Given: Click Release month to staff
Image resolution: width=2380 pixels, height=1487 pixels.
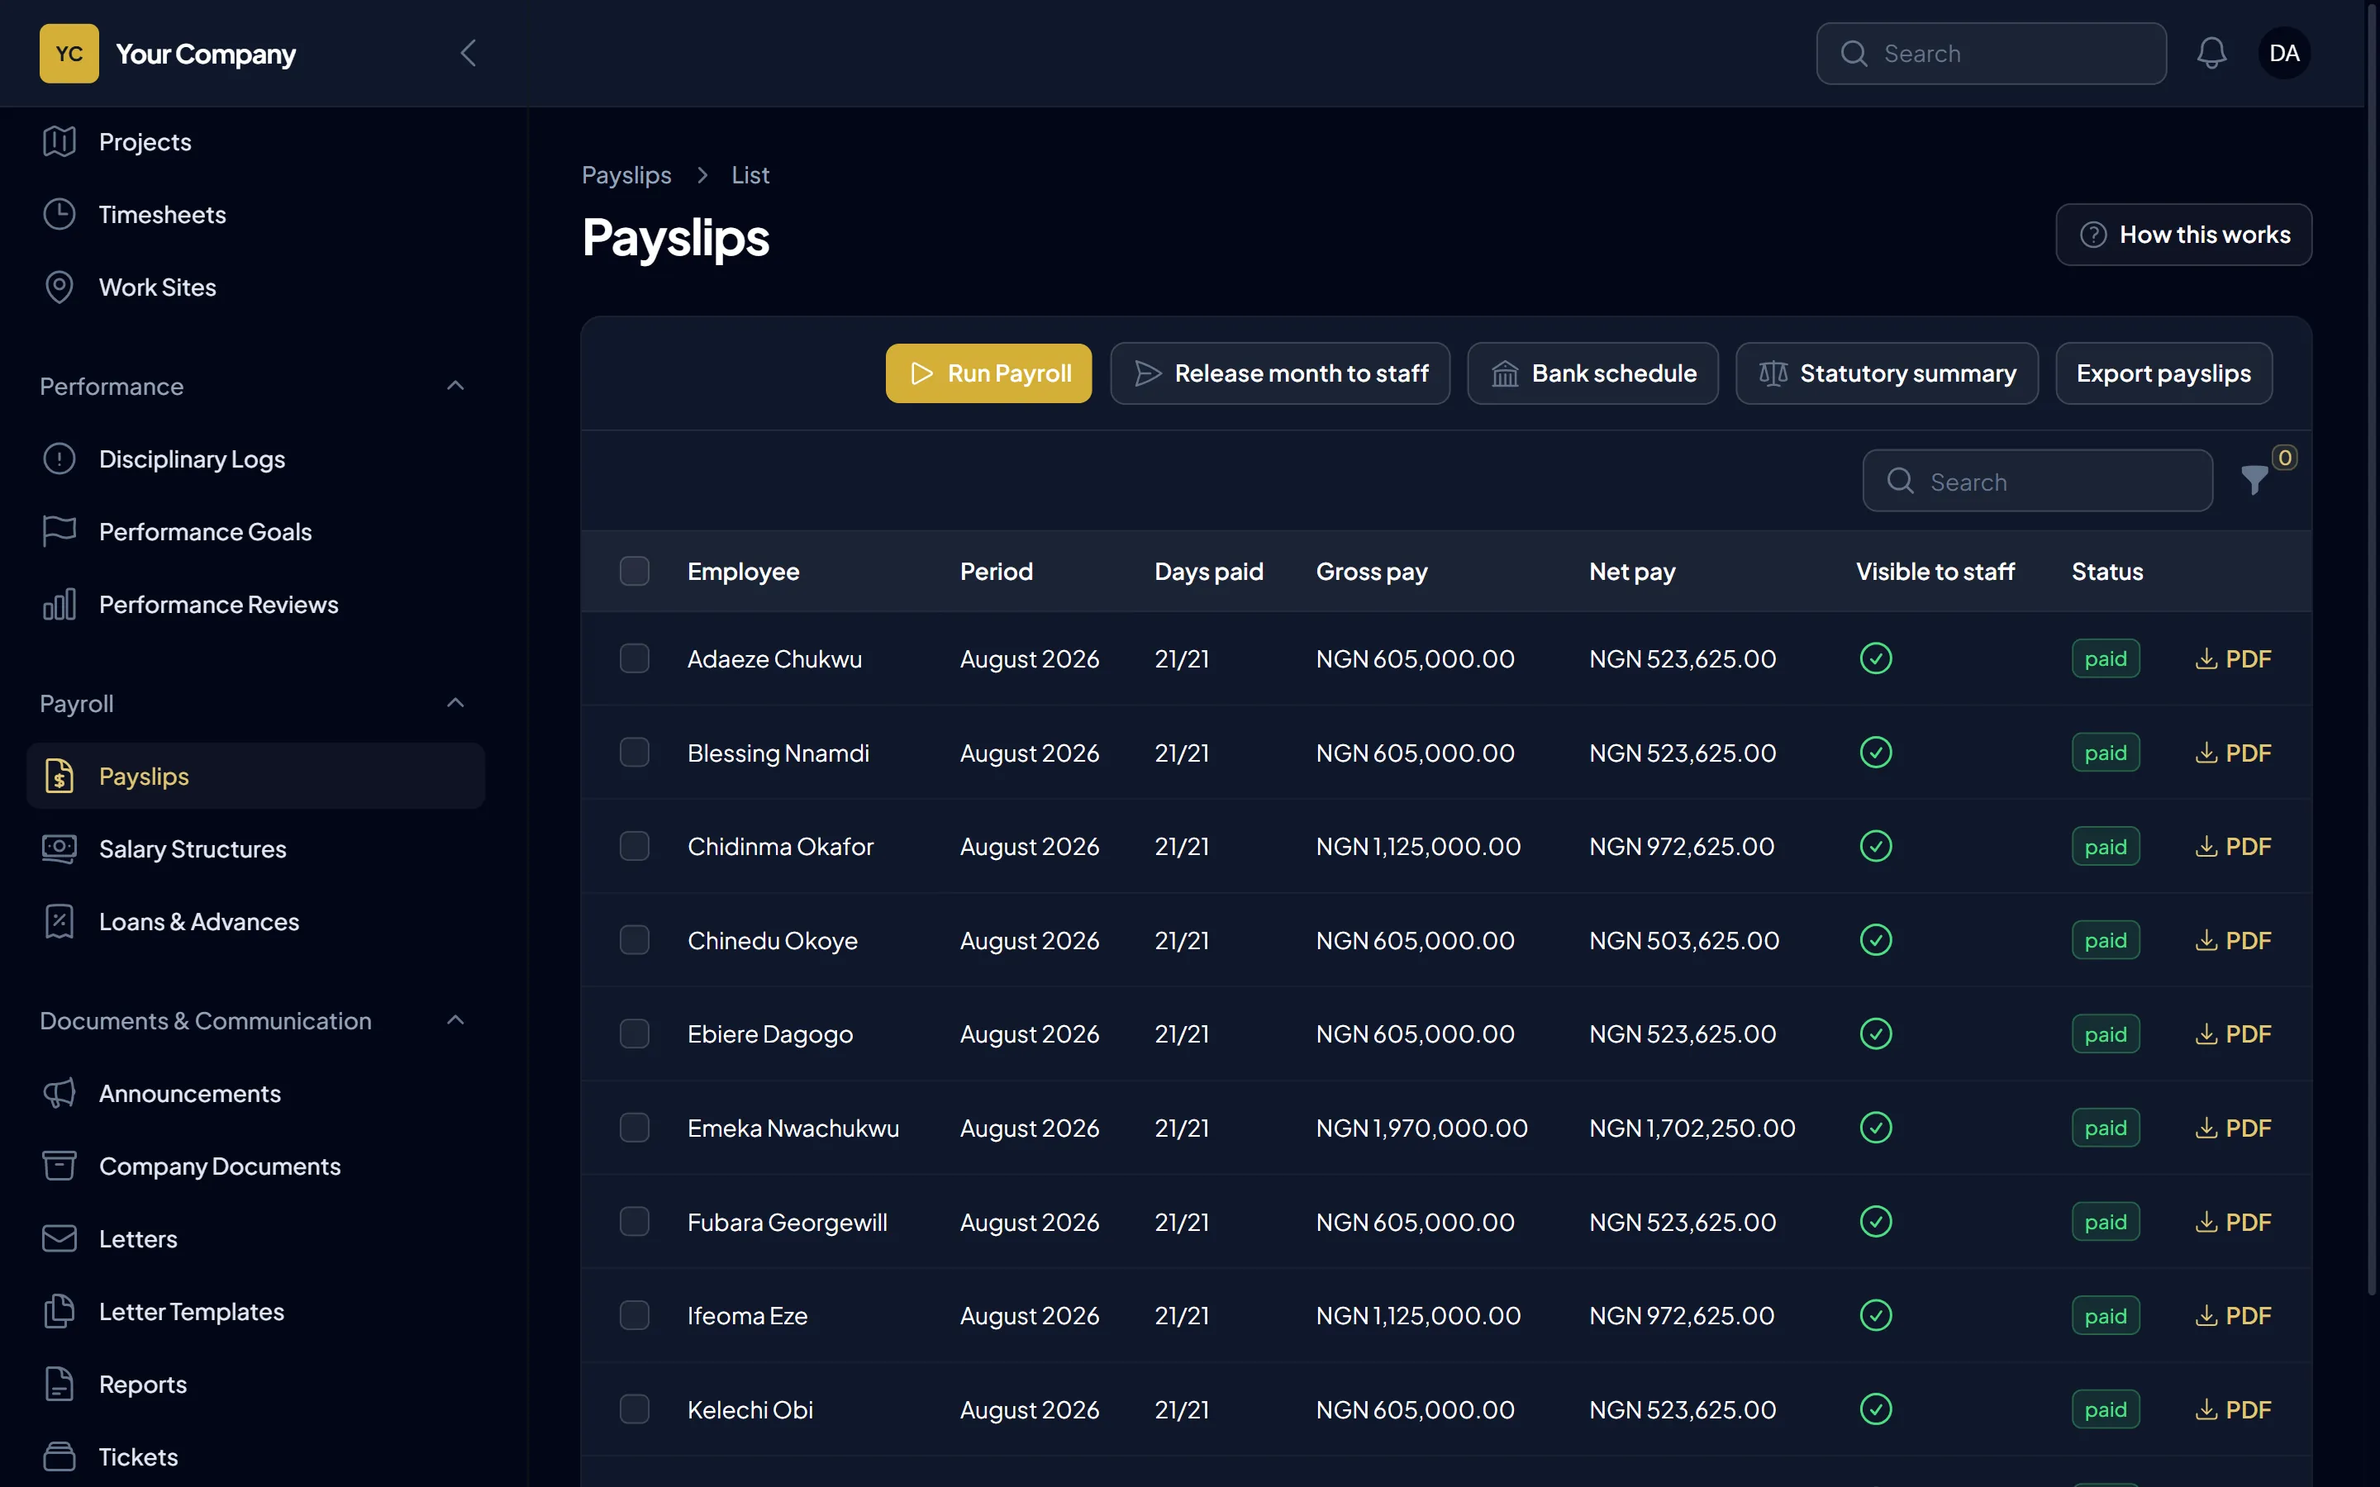Looking at the screenshot, I should [1280, 373].
